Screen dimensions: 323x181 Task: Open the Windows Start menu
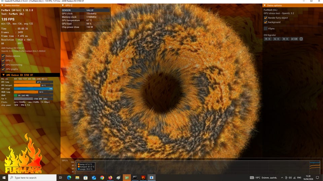[4, 178]
